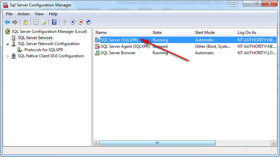This screenshot has height=157, width=280.
Task: Click Automatic start mode of SQL Server Browser
Action: [204, 53]
